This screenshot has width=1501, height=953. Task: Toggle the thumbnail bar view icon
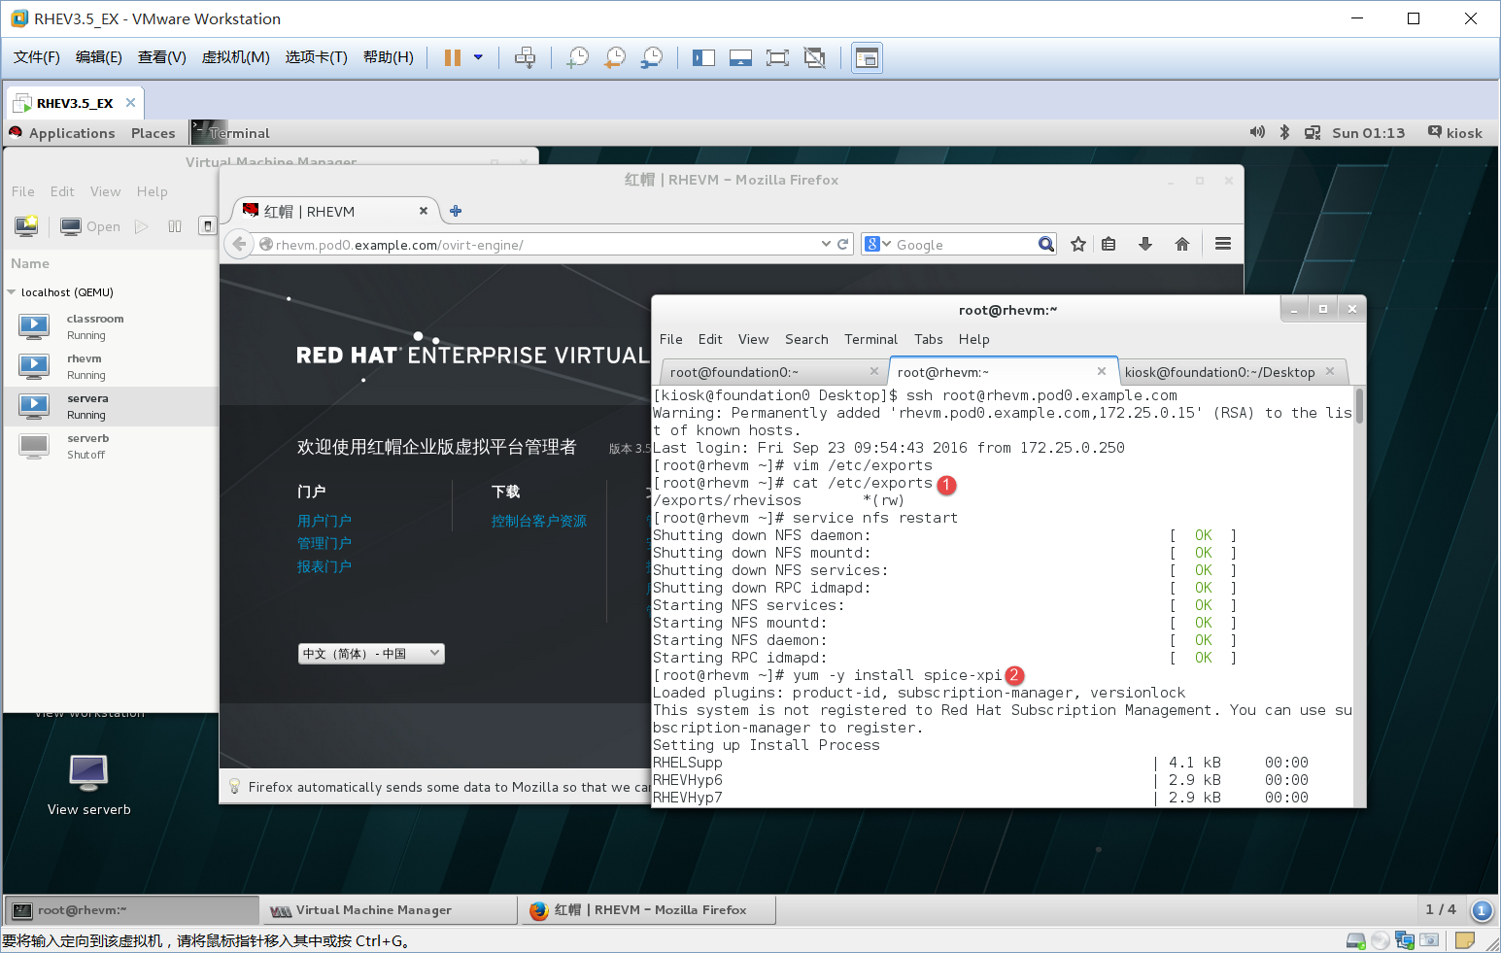pyautogui.click(x=740, y=57)
